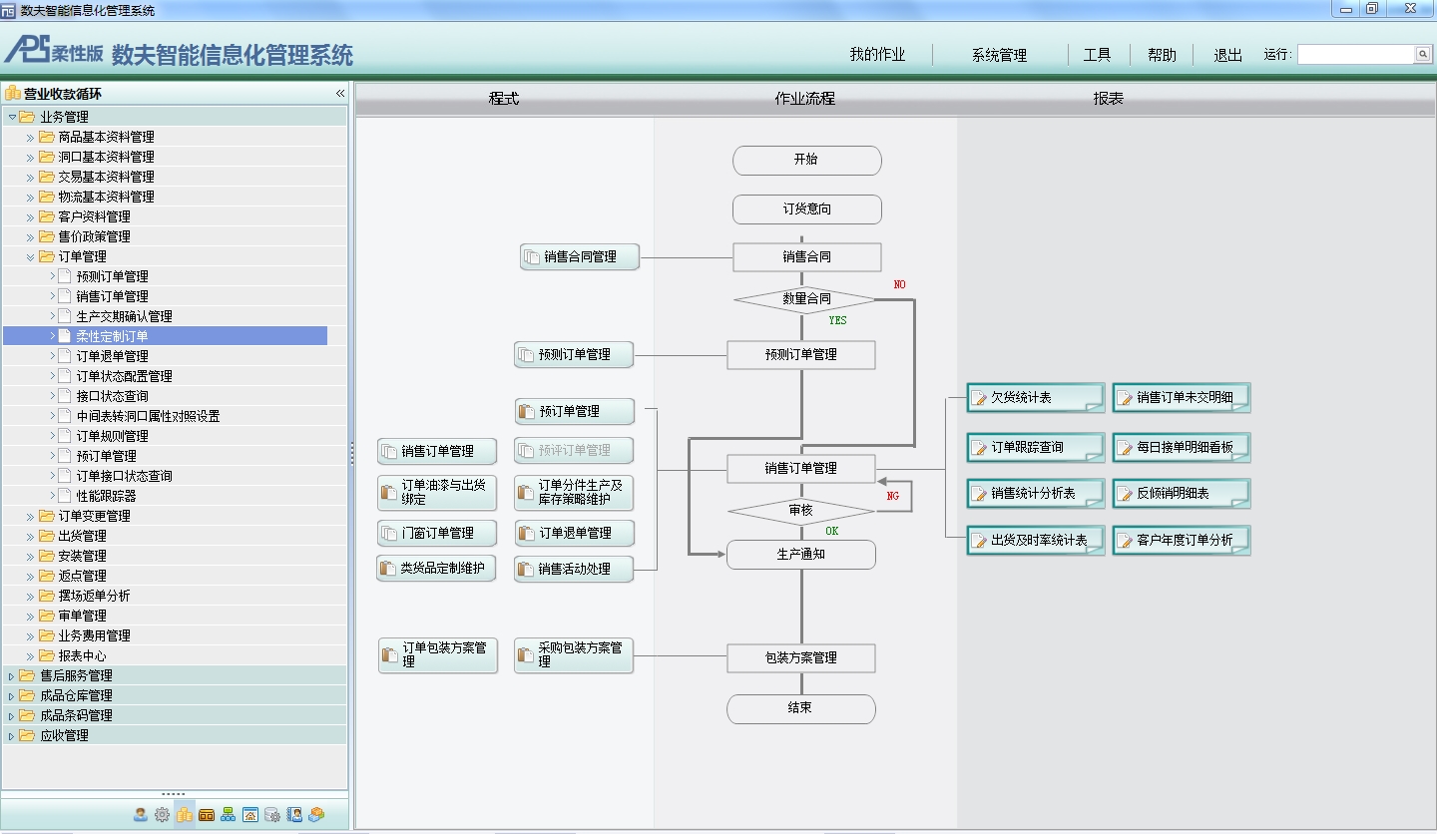Open the user profile icon in bottom toolbar

[x=141, y=814]
